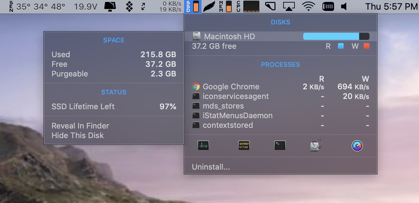Click the Macintosh HD usage bar
419x203 pixels.
pyautogui.click(x=336, y=36)
